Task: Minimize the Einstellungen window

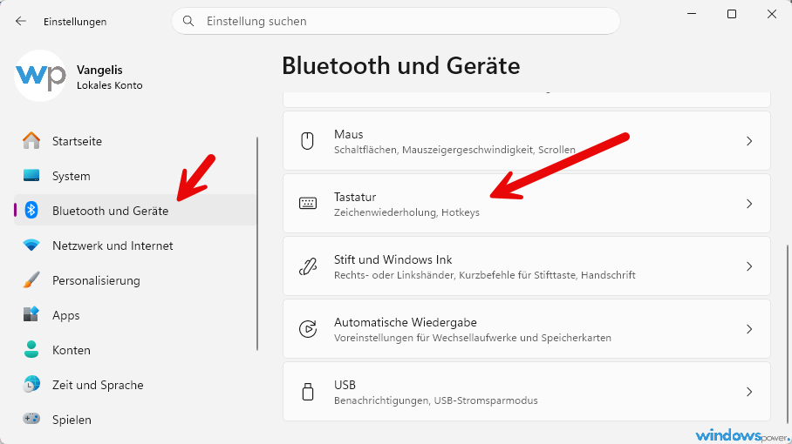Action: click(x=692, y=14)
